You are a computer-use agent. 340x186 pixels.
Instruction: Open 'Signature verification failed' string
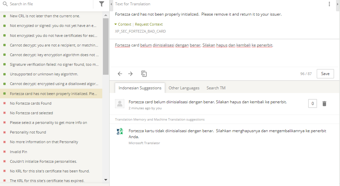click(x=51, y=64)
